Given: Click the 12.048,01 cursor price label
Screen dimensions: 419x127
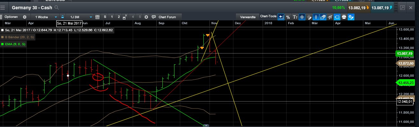Looking at the screenshot, I should pyautogui.click(x=405, y=102).
